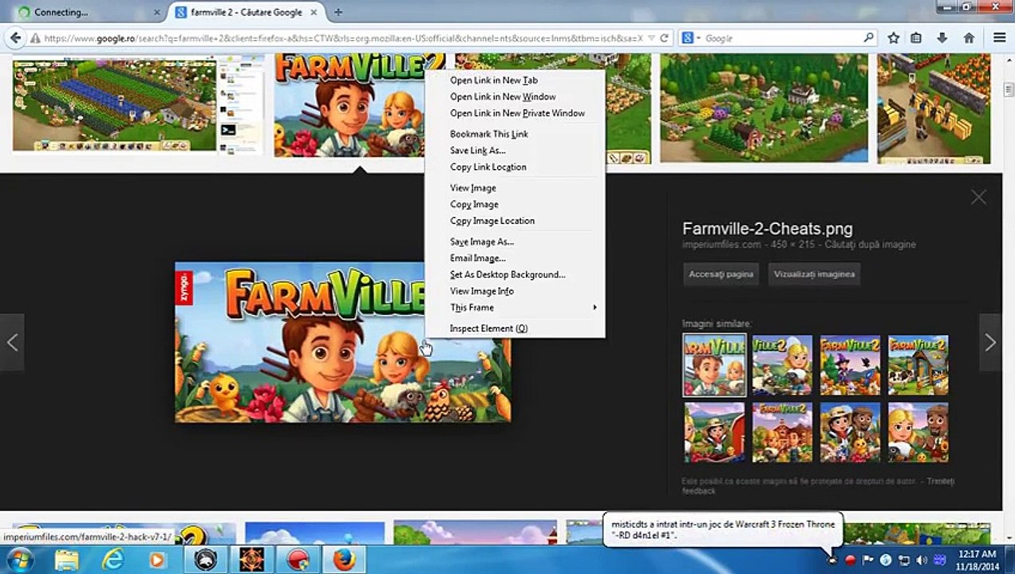Open the large FarmVille preview image
Viewport: 1015px width, 574px height.
(x=342, y=342)
